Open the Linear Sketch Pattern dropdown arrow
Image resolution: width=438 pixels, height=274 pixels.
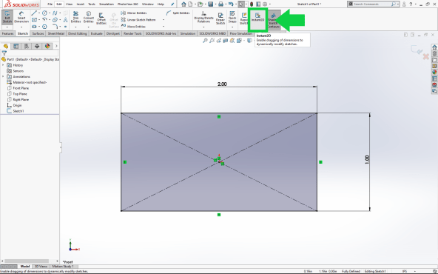coord(164,20)
